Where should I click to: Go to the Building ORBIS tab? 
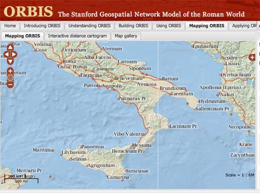coord(134,26)
